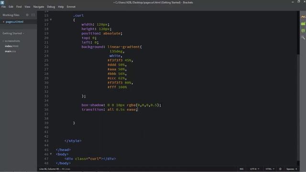Open main.css in the project tree
This screenshot has width=306, height=172.
[11, 51]
